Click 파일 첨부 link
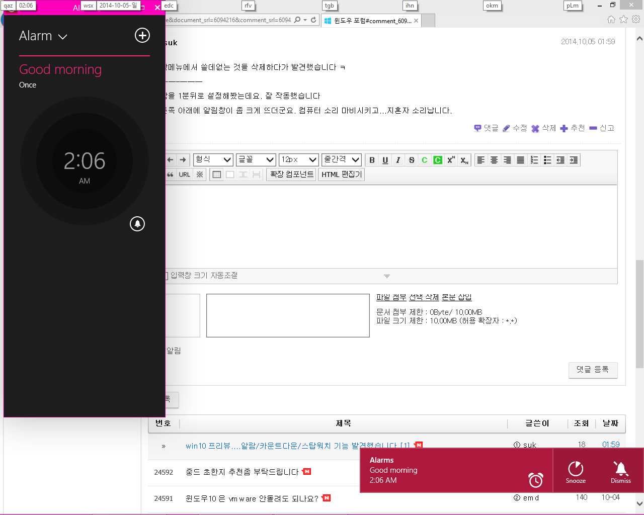This screenshot has height=515, width=644. tap(391, 297)
